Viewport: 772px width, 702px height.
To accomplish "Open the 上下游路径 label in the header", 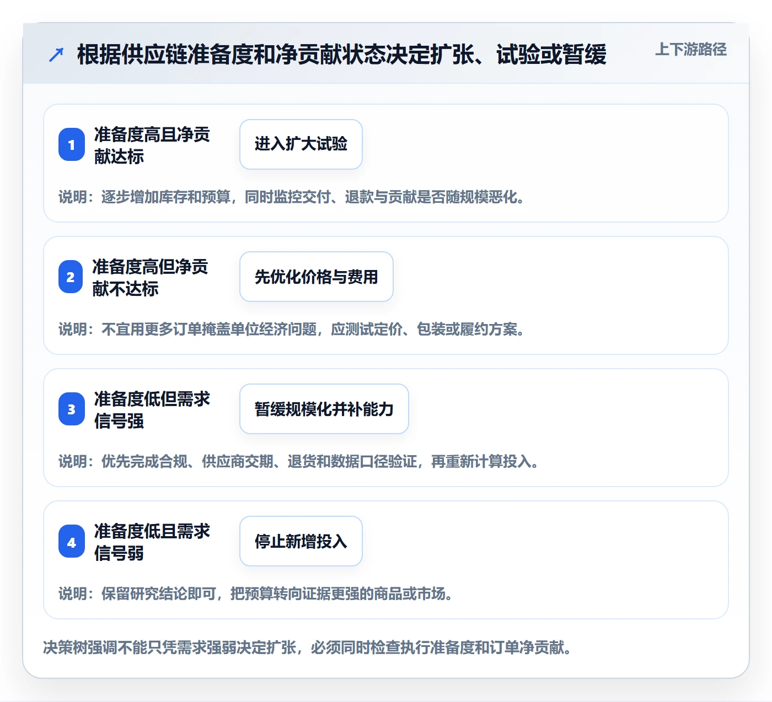I will [691, 50].
